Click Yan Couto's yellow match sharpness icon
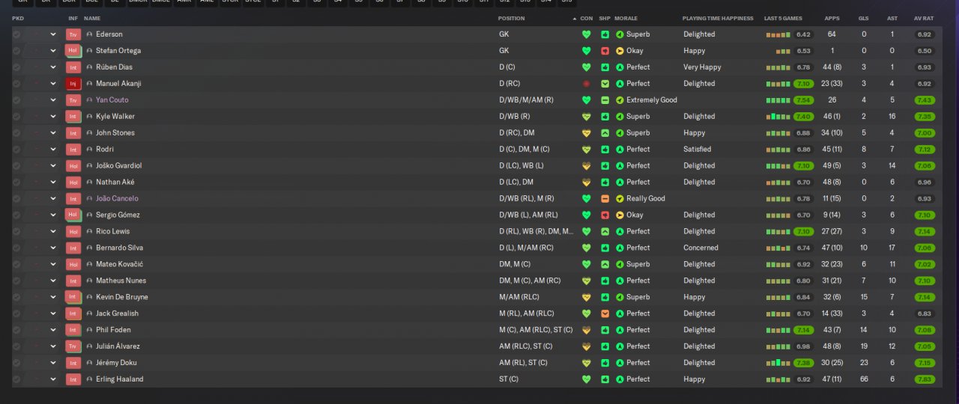This screenshot has width=959, height=404. pyautogui.click(x=605, y=100)
